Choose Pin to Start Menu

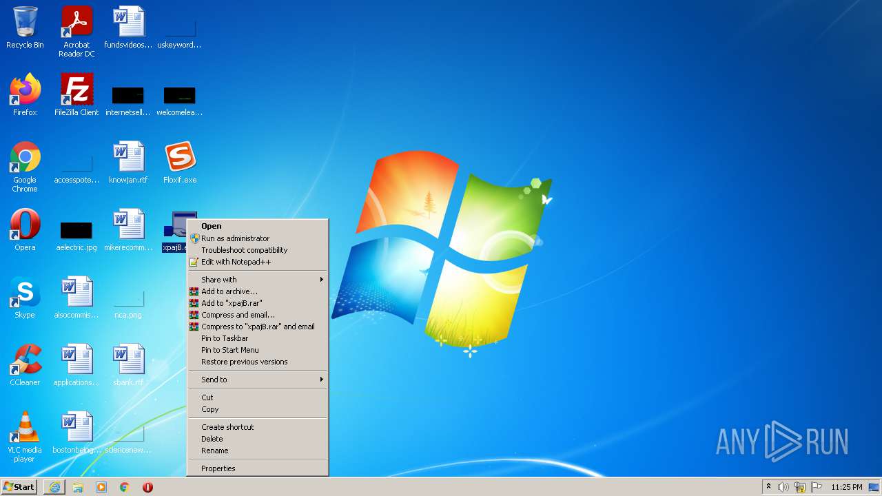tap(258, 350)
